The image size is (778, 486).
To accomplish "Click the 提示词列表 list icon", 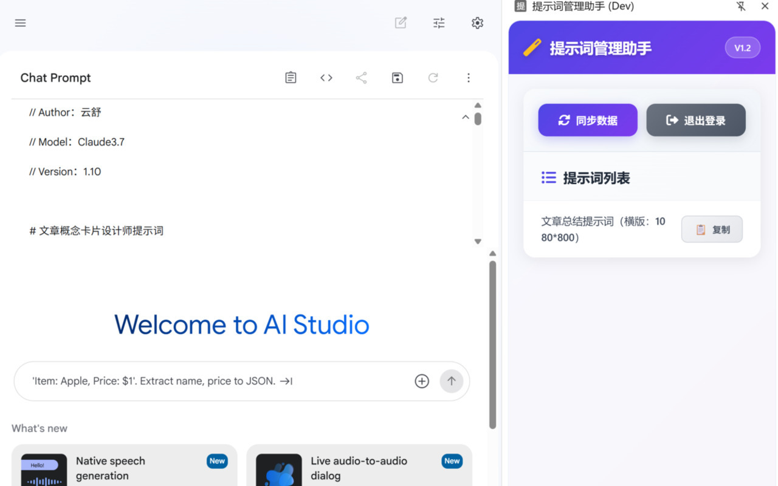I will pos(548,177).
